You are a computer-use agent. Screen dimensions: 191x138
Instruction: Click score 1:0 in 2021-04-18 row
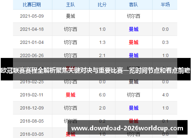click(102, 29)
